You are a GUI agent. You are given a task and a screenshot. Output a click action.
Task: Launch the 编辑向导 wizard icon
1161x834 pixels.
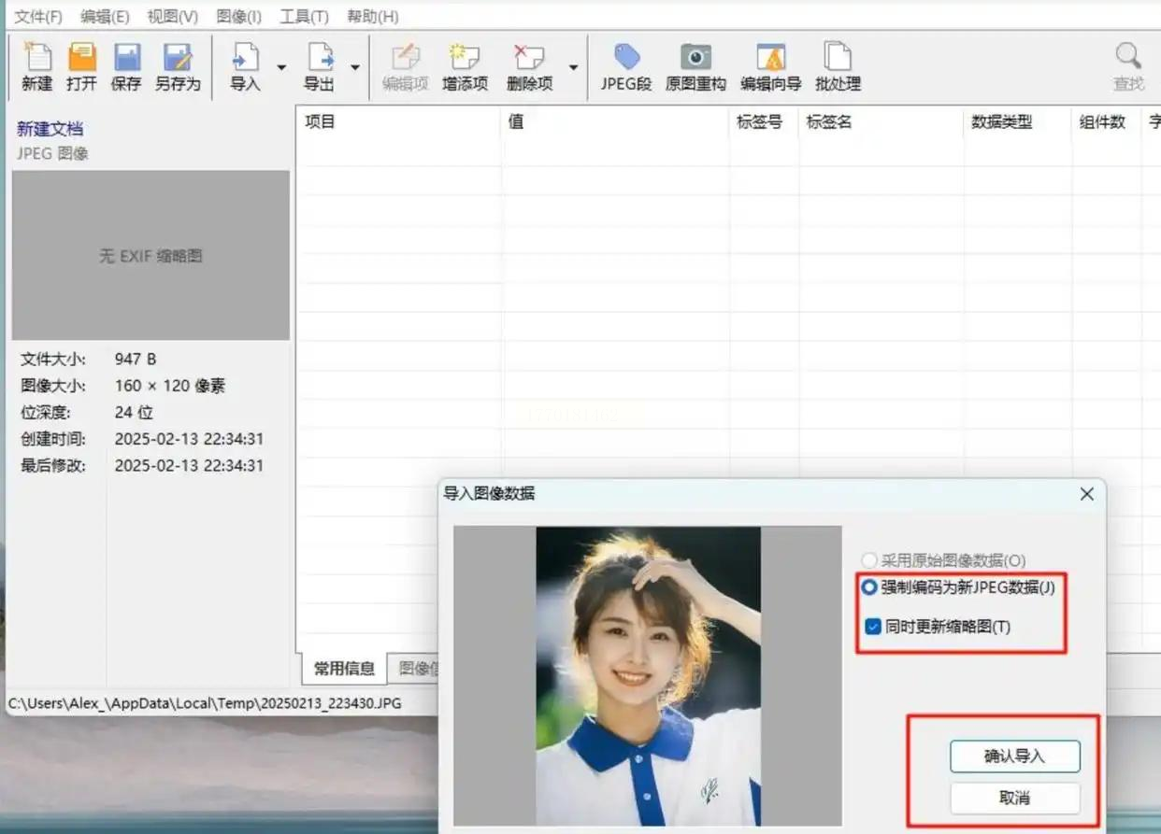(x=771, y=58)
